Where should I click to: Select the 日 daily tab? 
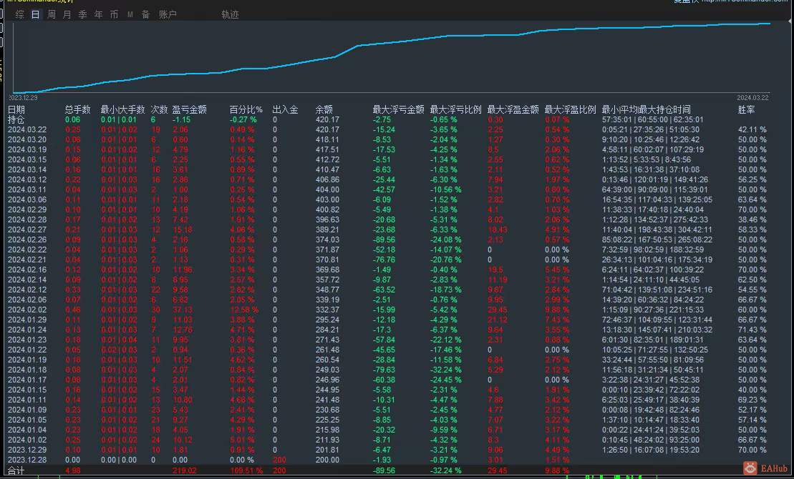point(36,15)
